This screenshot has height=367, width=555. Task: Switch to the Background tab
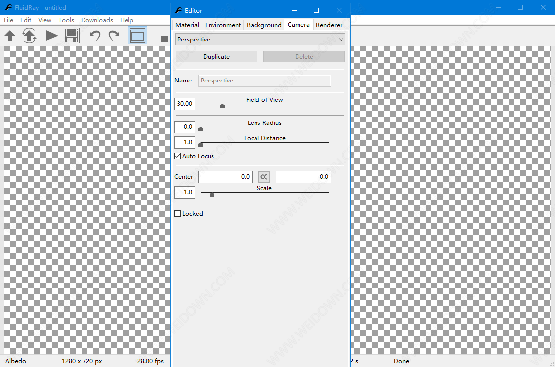pyautogui.click(x=264, y=25)
